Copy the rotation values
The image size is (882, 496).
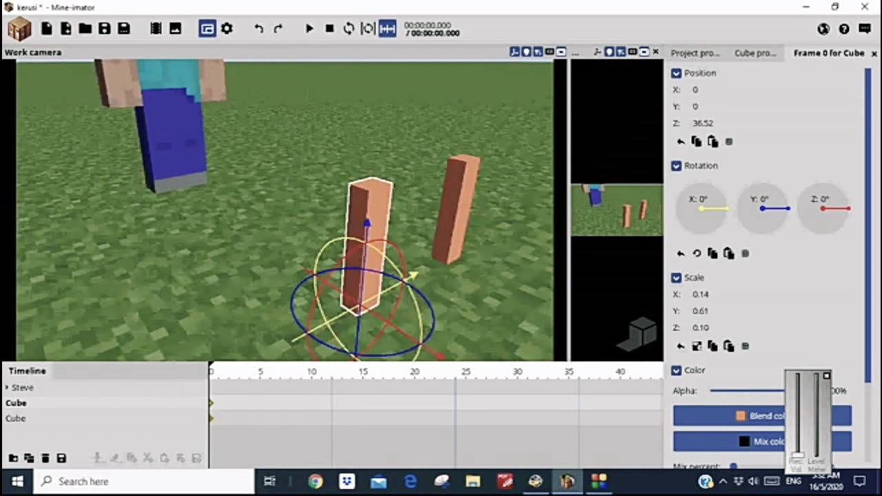713,254
